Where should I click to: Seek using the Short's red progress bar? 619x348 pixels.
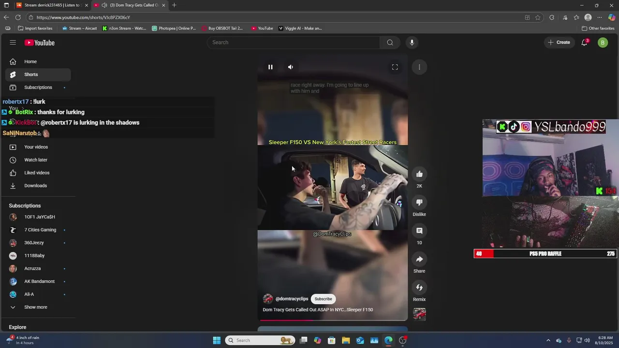click(333, 320)
